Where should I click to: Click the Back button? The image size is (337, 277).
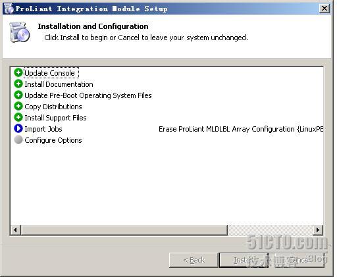[x=194, y=260]
